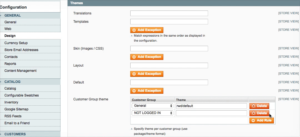Collapse the GENERAL sidebar section
This screenshot has width=300, height=137.
coord(30,16)
